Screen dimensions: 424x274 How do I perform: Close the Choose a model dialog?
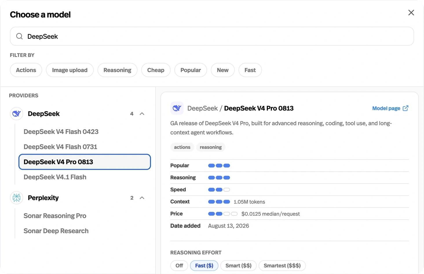[411, 13]
